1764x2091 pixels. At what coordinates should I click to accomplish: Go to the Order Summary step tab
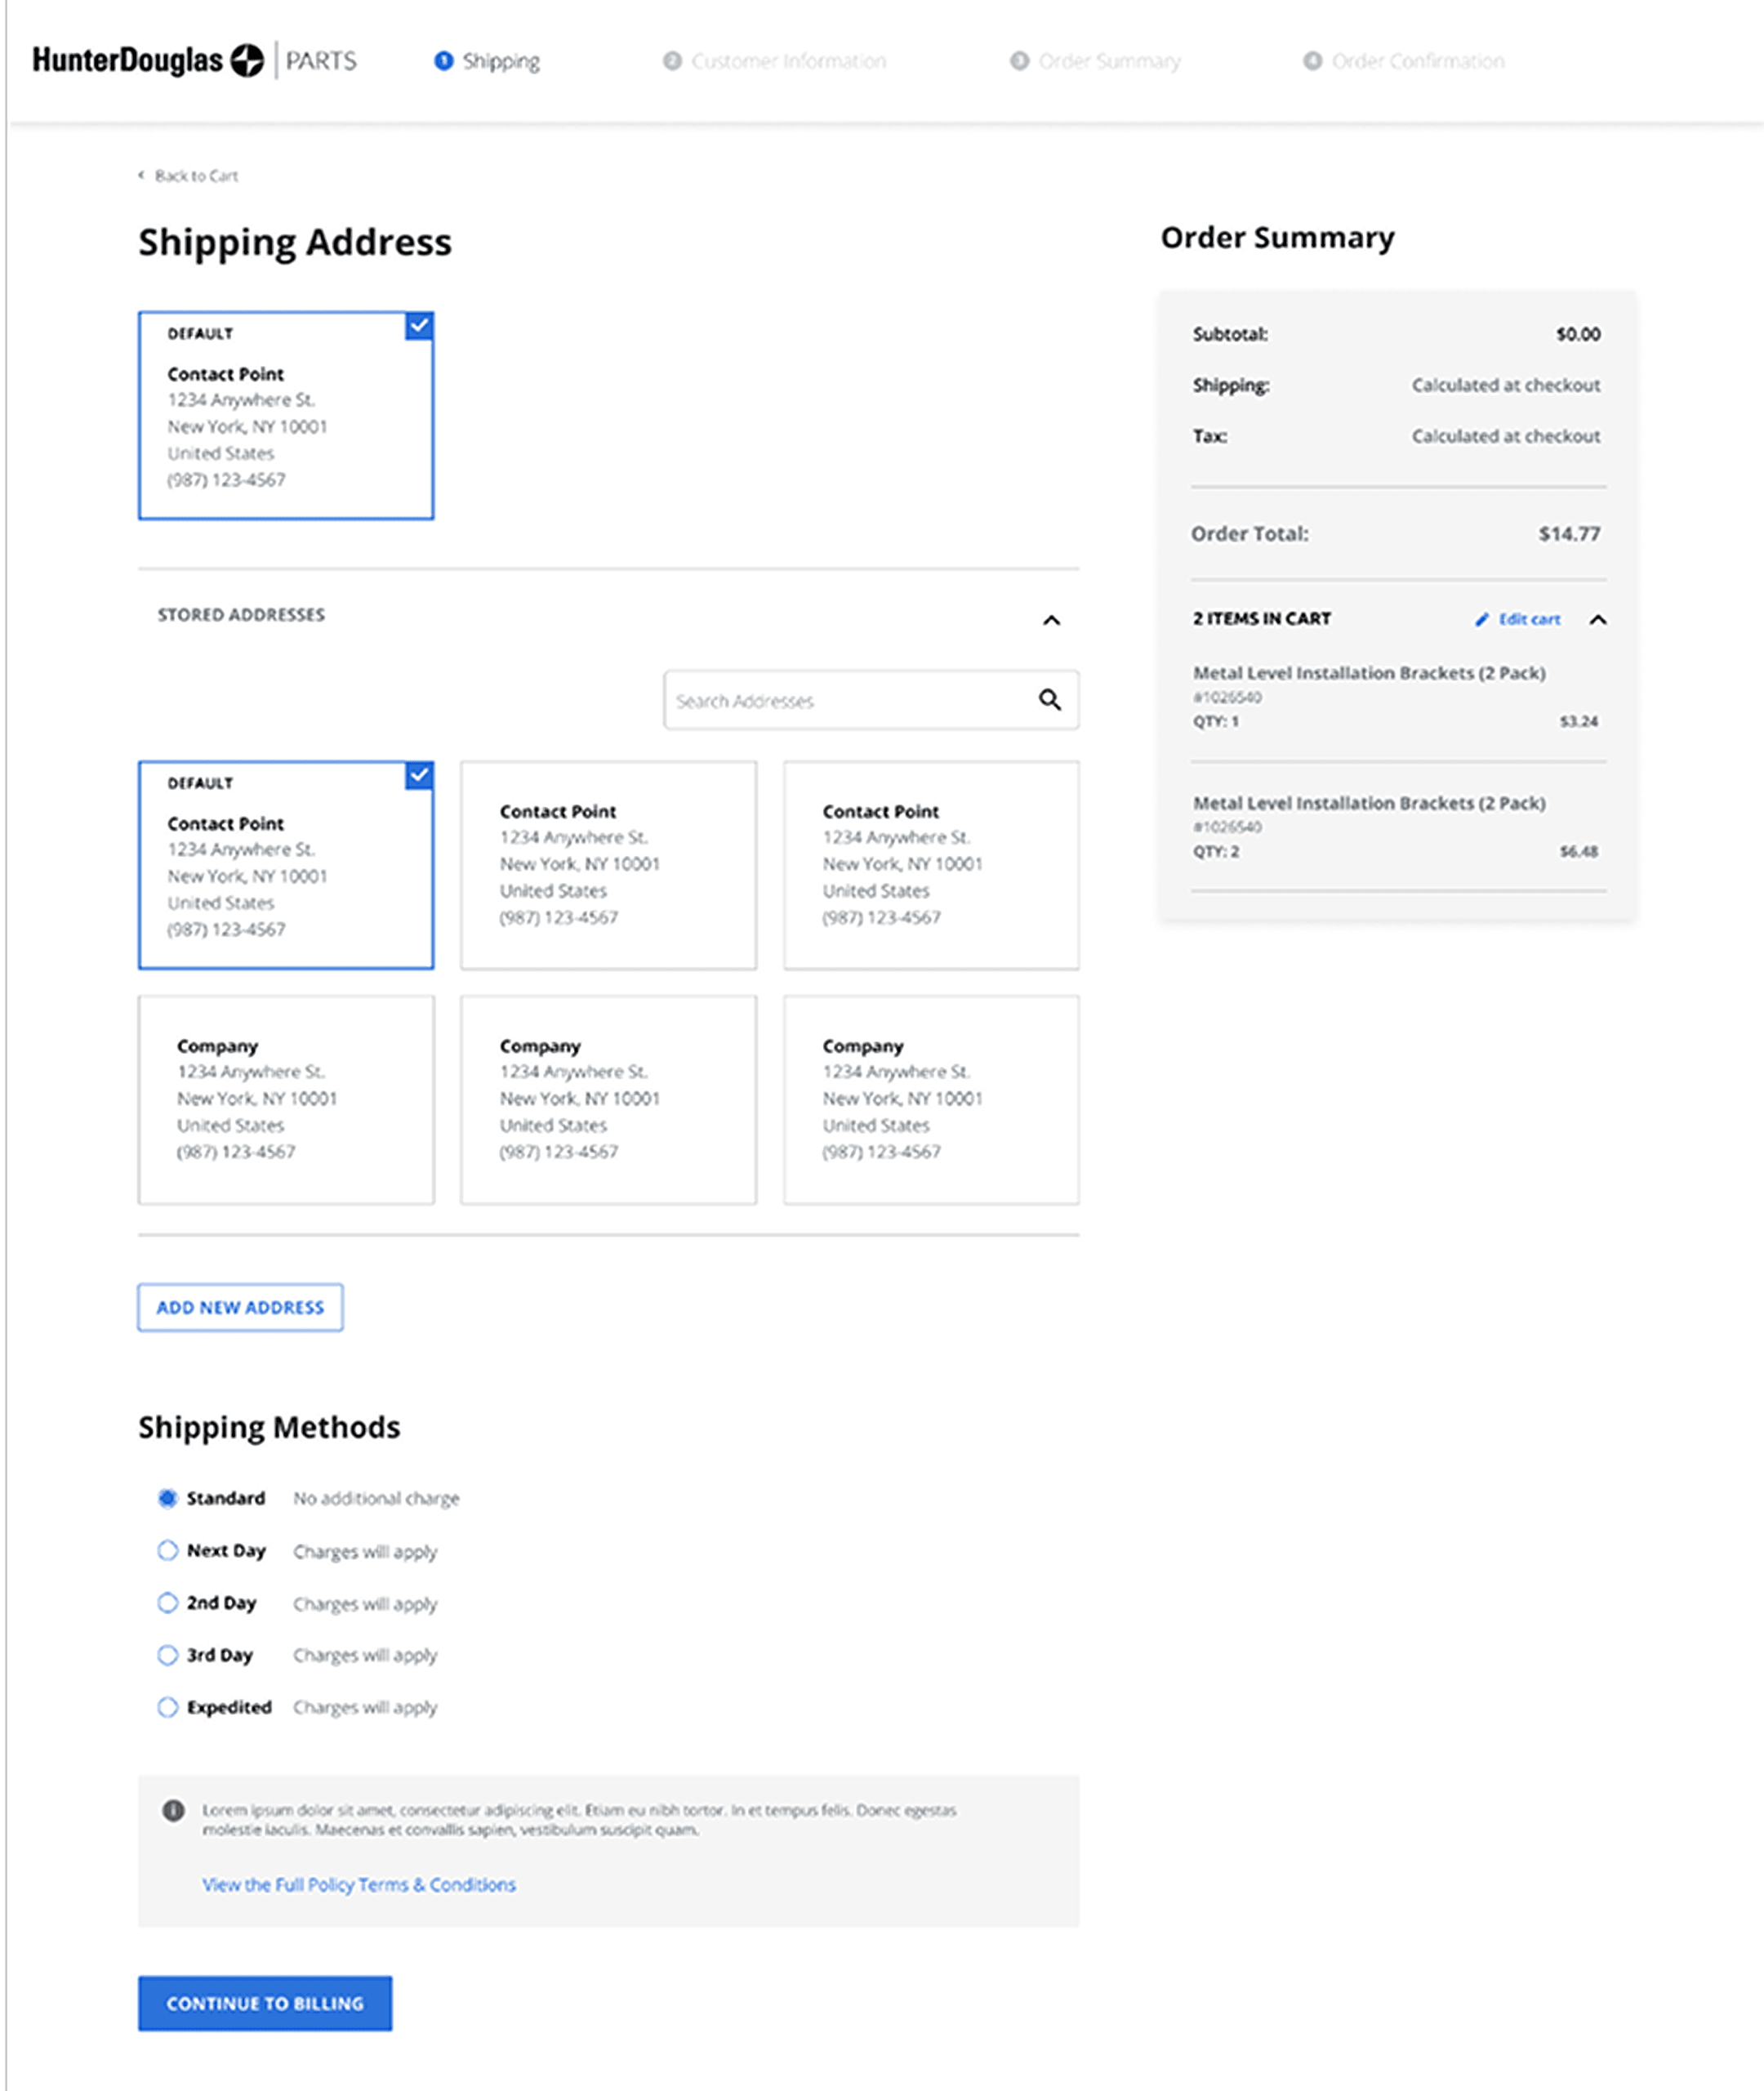[1108, 61]
